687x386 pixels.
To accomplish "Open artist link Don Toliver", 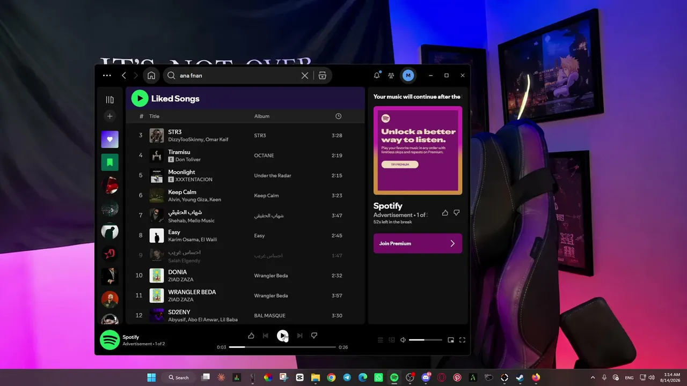I will click(x=188, y=160).
